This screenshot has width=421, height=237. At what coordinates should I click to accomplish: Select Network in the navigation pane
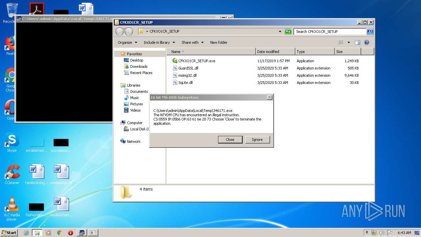(x=134, y=142)
